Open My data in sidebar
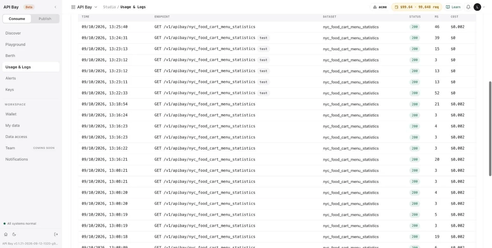This screenshot has width=492, height=248. [x=31, y=126]
